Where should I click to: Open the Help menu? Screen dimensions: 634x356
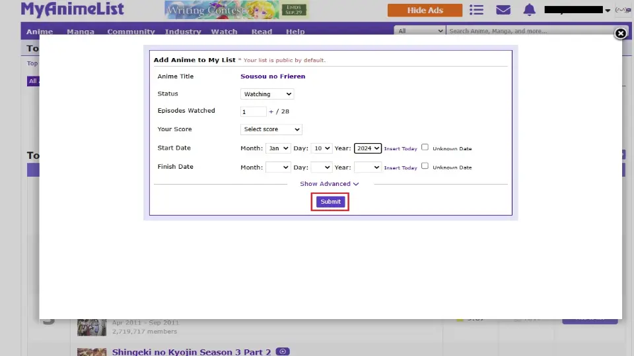[295, 32]
